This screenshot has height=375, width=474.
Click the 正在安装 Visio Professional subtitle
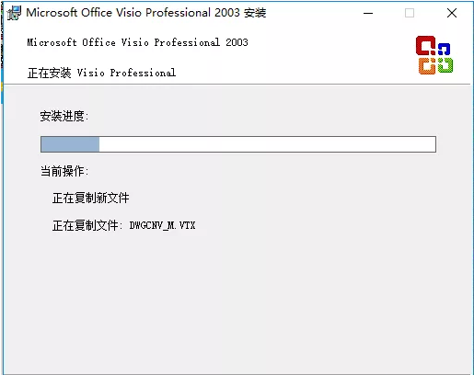click(x=101, y=73)
